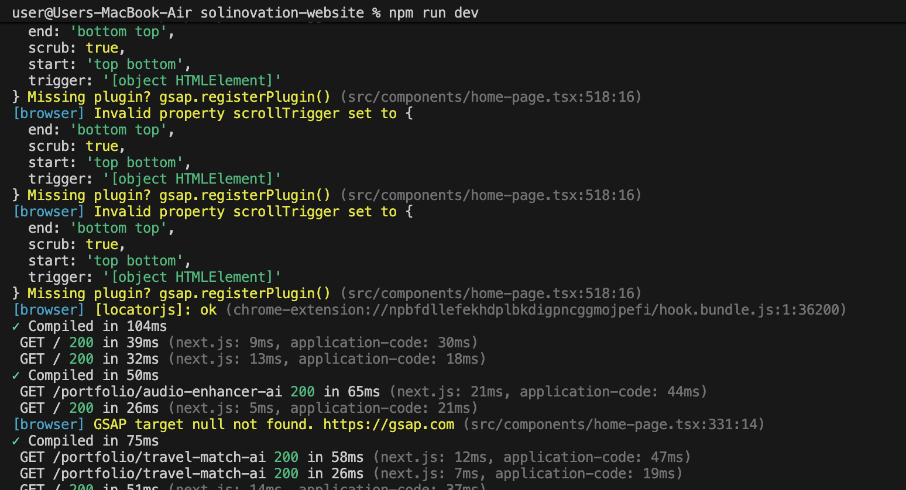Screen dimensions: 906x490
Task: Open the home-page.tsx:331:14 source reference
Action: pos(613,425)
